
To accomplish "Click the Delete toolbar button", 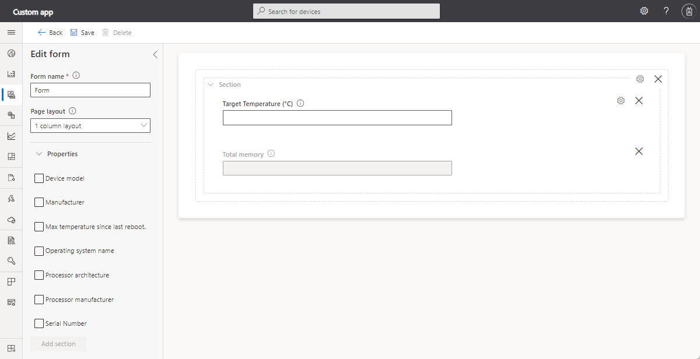I will pos(117,33).
